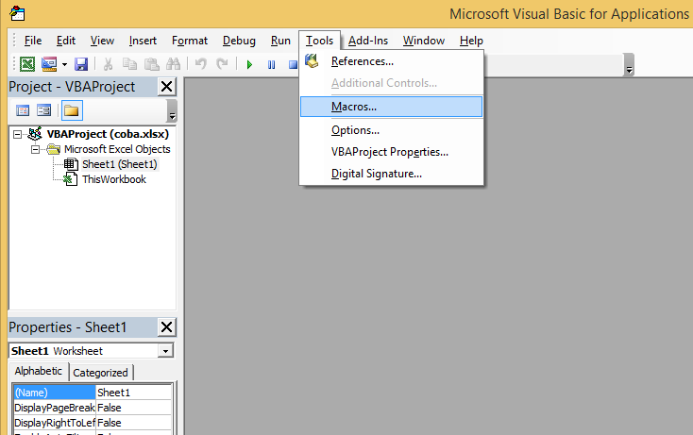
Task: Close the open Tools menu
Action: [x=319, y=41]
